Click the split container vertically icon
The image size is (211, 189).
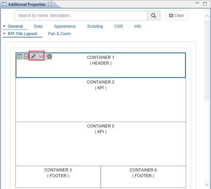(19, 56)
